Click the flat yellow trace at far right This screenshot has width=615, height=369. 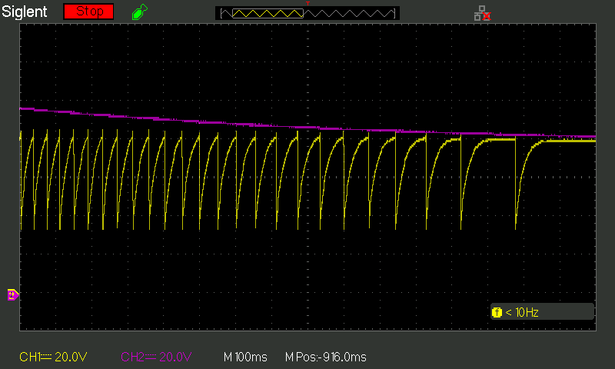(569, 141)
